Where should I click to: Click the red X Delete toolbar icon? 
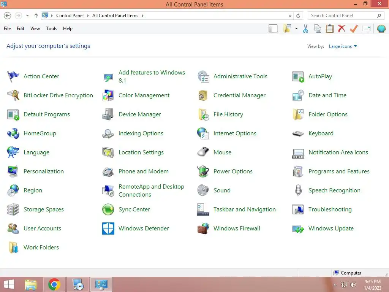pos(342,29)
